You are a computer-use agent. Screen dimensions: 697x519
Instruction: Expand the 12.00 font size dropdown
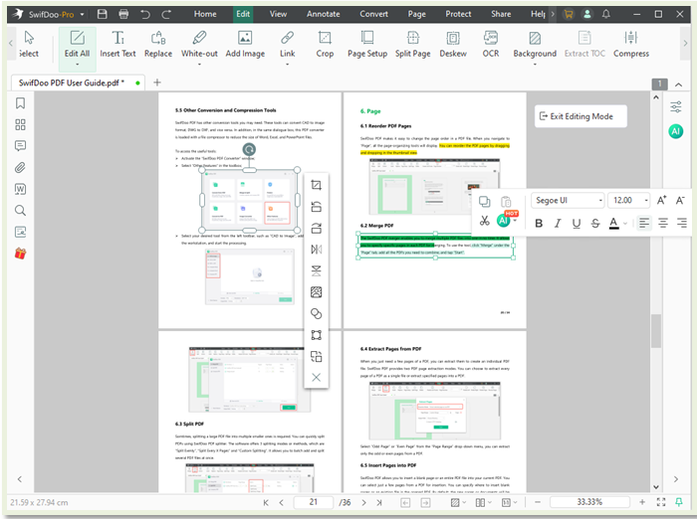[629, 200]
